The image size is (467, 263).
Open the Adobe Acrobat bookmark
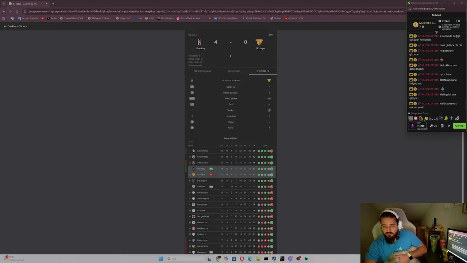(x=294, y=18)
